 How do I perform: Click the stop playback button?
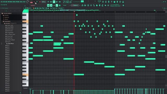(x=37, y=2)
